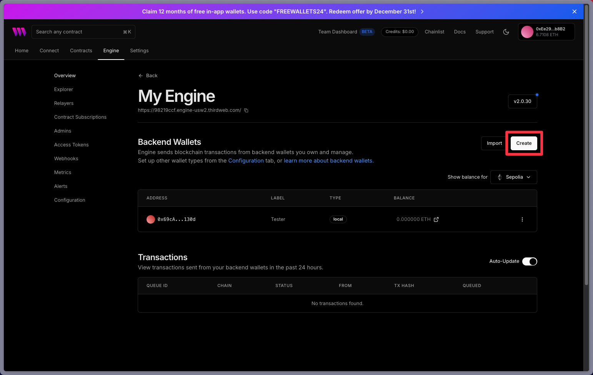Screen dimensions: 593x375
Task: Click the 0x69cA...130d wallet address
Action: click(177, 219)
